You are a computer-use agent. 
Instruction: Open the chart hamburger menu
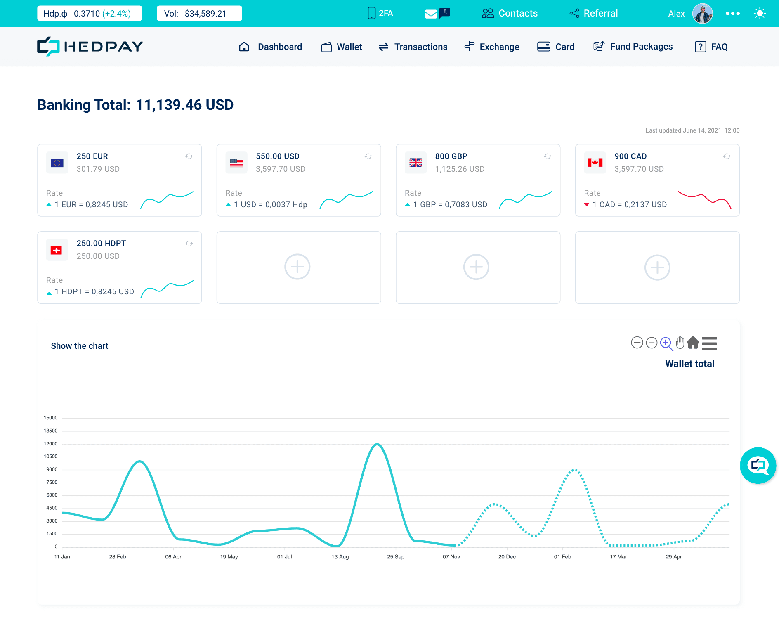tap(709, 343)
